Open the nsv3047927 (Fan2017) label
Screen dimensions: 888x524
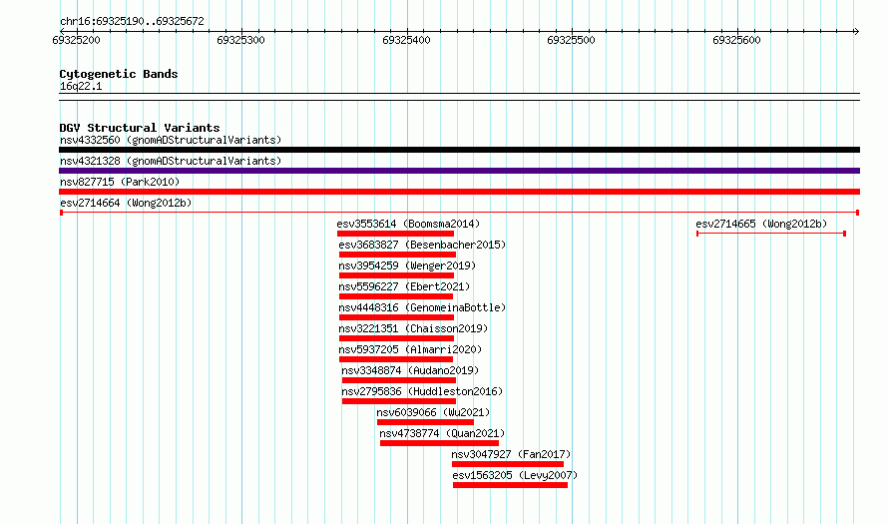(x=511, y=454)
